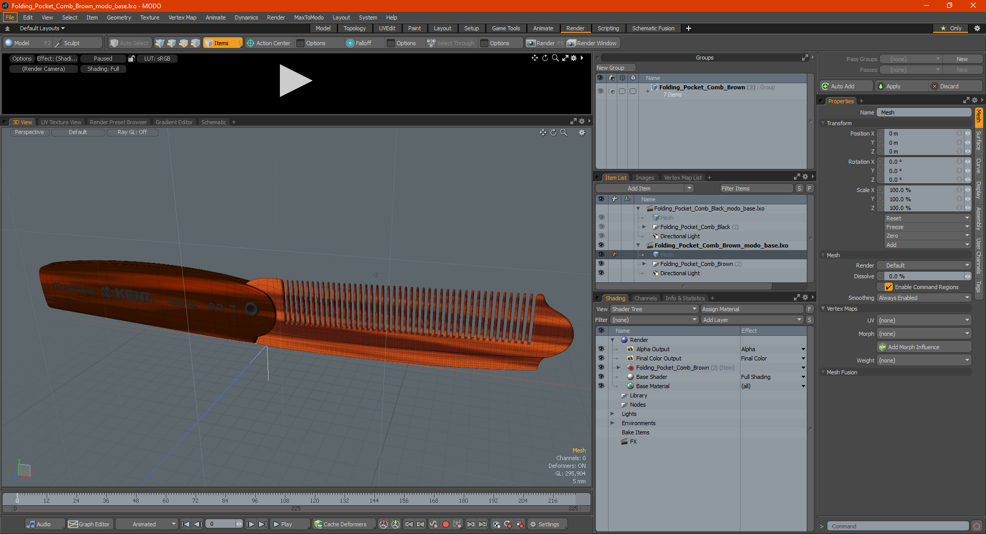The image size is (986, 534).
Task: Toggle Falloff Options checkbox
Action: click(391, 43)
